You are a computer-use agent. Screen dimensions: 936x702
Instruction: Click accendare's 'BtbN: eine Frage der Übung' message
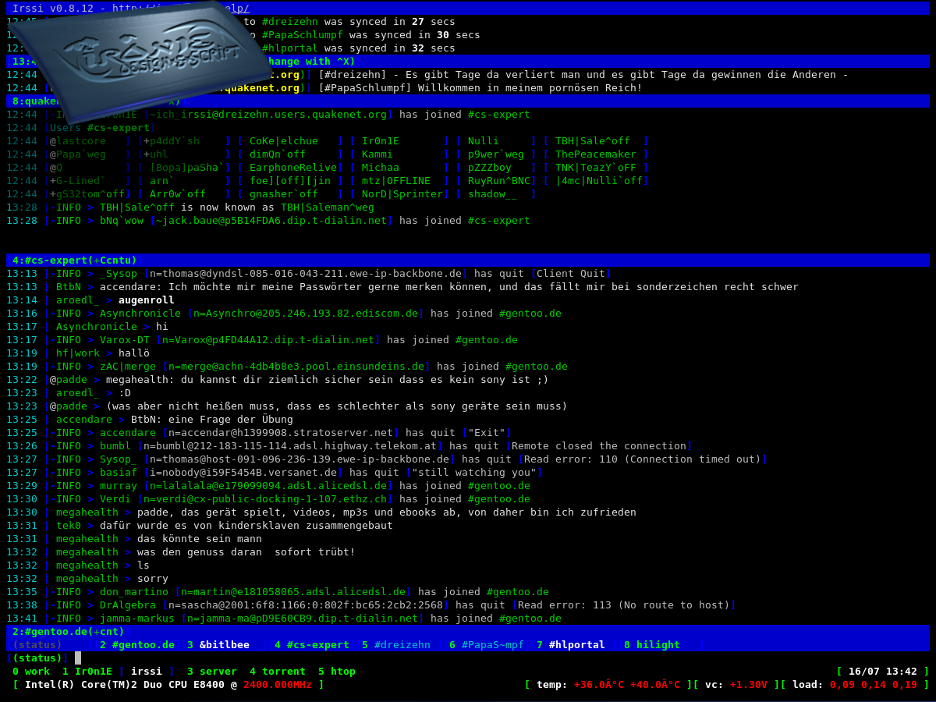point(212,420)
